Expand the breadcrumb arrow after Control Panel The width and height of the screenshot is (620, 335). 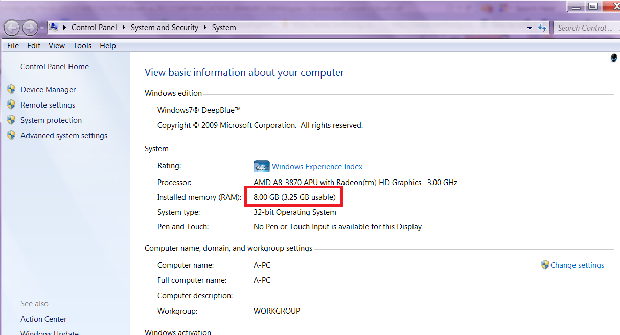coord(124,28)
